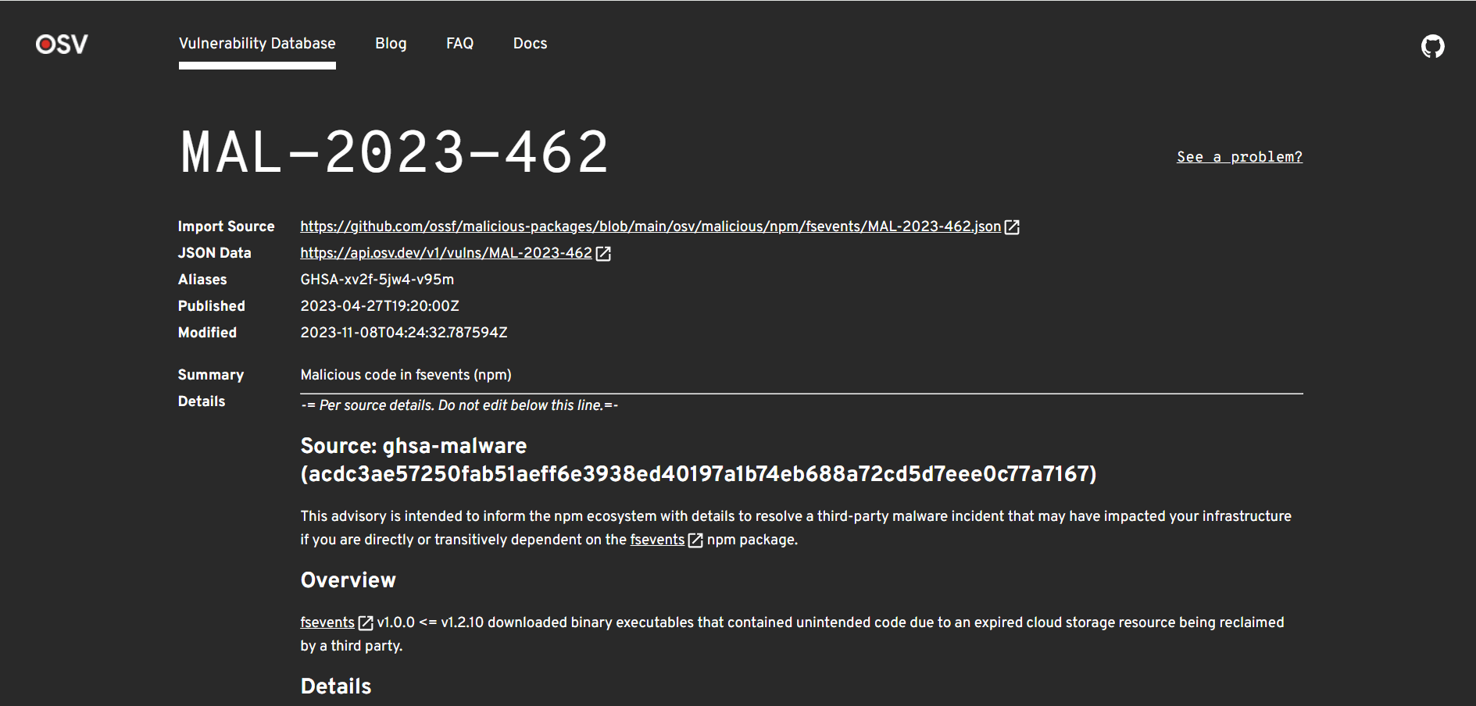Click external link icon beside Import Source URL
Screen dimensions: 1476x706
1012,227
